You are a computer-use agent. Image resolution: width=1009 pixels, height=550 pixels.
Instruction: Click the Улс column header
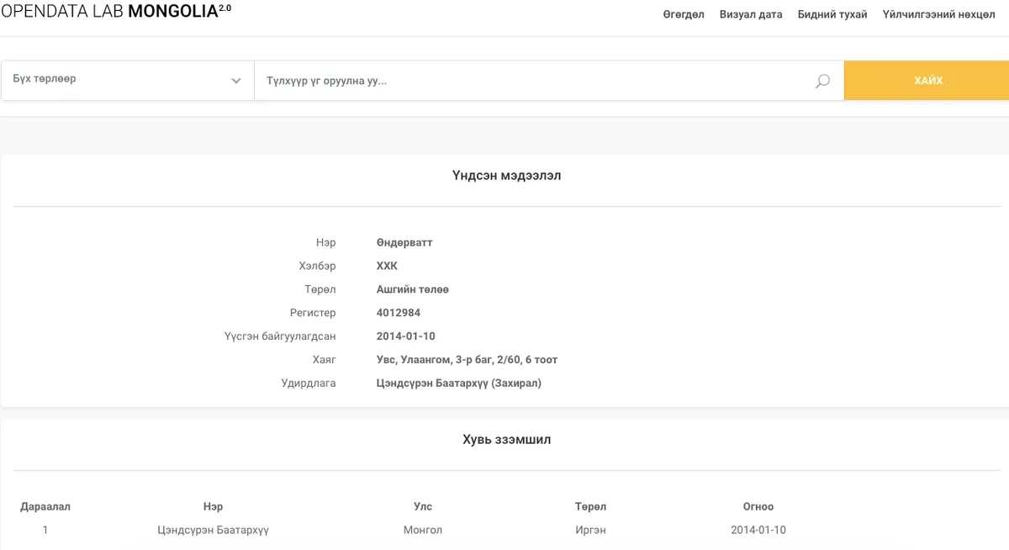(x=423, y=506)
